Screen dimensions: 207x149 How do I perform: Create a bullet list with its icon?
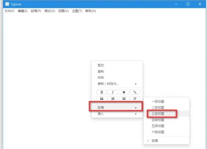124,99
